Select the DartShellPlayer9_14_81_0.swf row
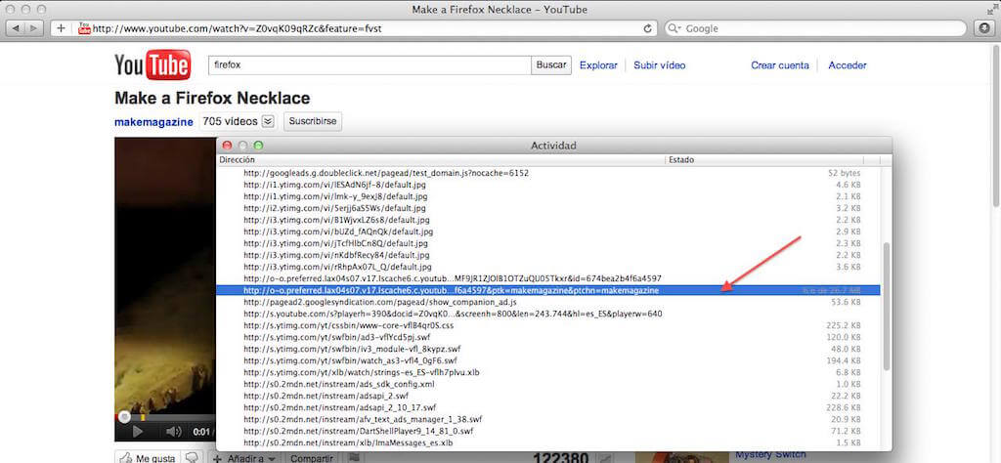This screenshot has width=1001, height=463. click(549, 431)
